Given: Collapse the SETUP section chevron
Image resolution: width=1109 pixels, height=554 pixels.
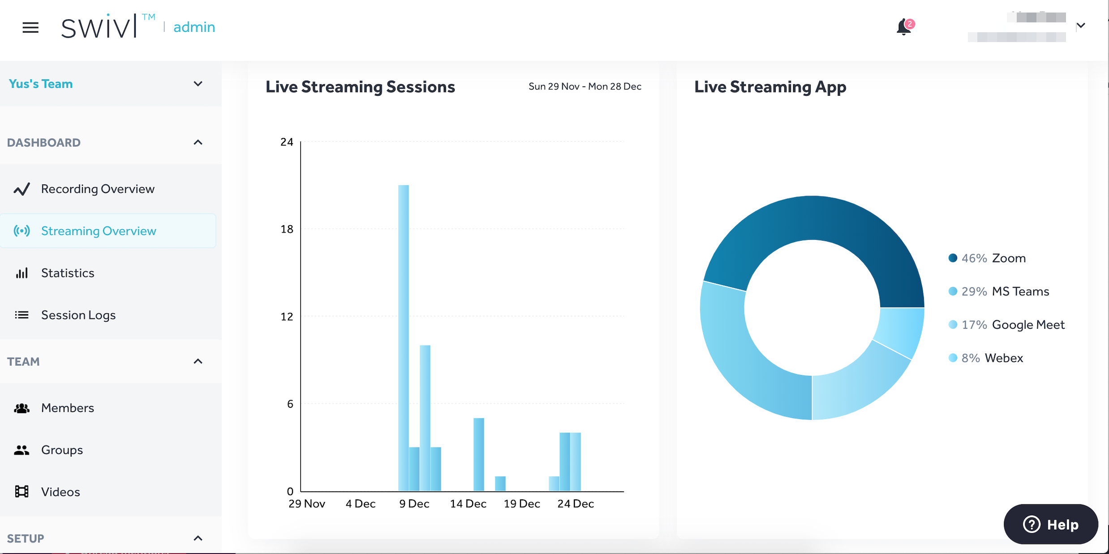Looking at the screenshot, I should (198, 538).
